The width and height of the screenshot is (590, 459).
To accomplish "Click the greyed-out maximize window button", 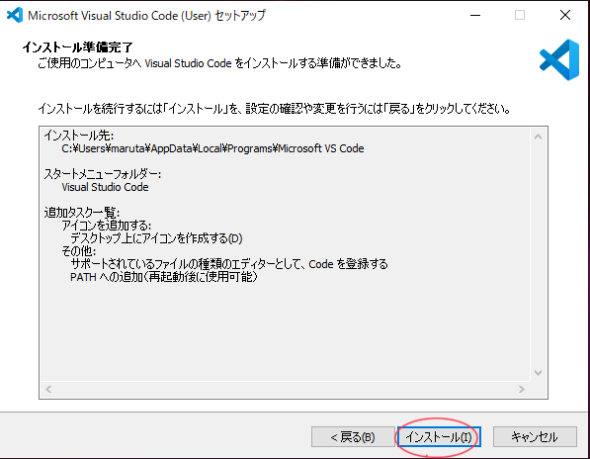I will coord(520,16).
